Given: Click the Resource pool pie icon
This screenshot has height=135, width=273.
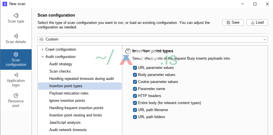Looking at the screenshot, I should click(16, 95).
